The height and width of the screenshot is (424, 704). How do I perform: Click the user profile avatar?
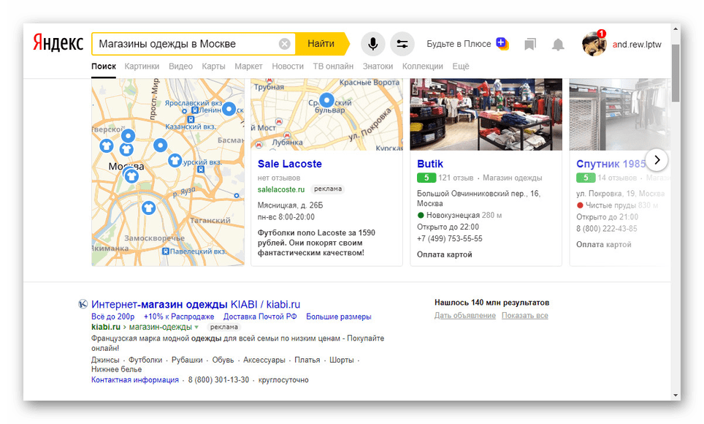pos(594,44)
